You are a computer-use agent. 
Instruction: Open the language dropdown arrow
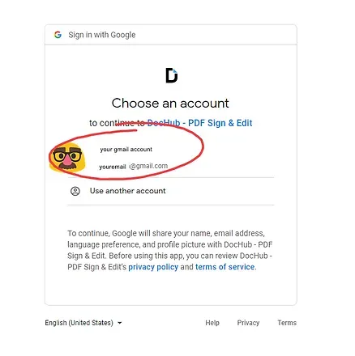[x=120, y=323]
